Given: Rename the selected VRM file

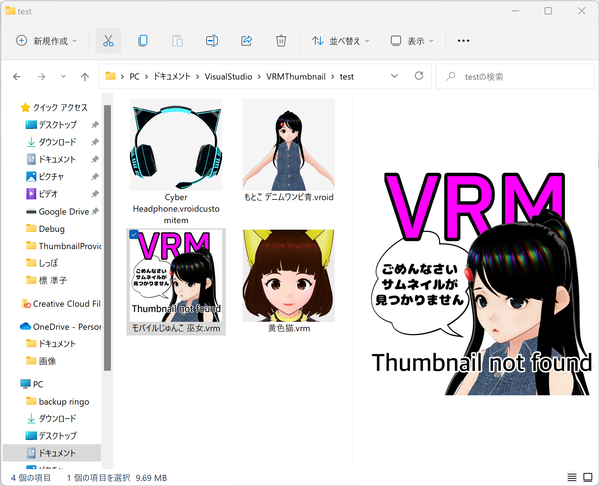Looking at the screenshot, I should click(212, 40).
